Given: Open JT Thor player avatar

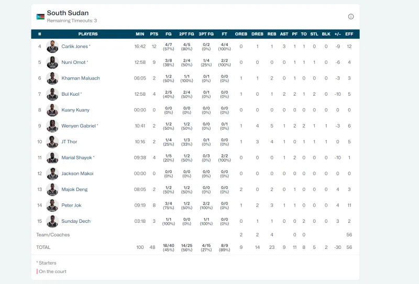Looking at the screenshot, I should click(52, 142).
